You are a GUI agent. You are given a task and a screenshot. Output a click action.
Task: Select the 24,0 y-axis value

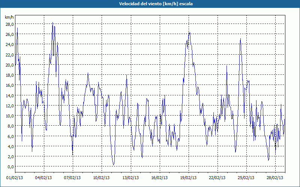(10, 45)
